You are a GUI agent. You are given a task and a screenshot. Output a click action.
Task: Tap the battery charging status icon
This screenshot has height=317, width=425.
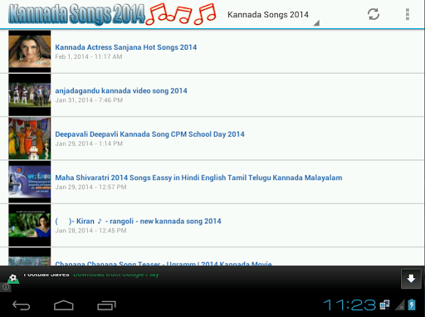tap(412, 305)
